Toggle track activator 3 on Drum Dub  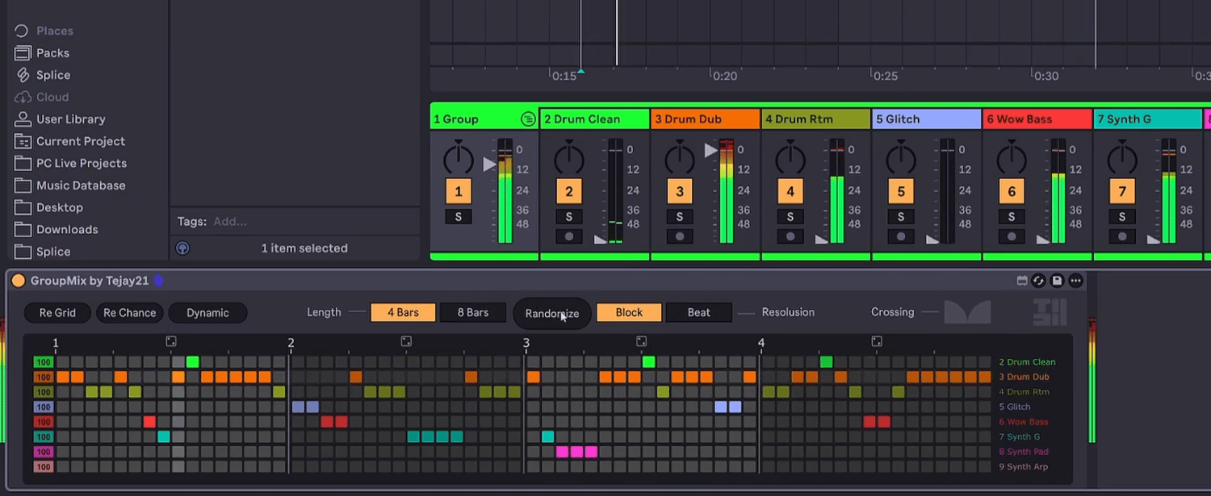[x=680, y=192]
